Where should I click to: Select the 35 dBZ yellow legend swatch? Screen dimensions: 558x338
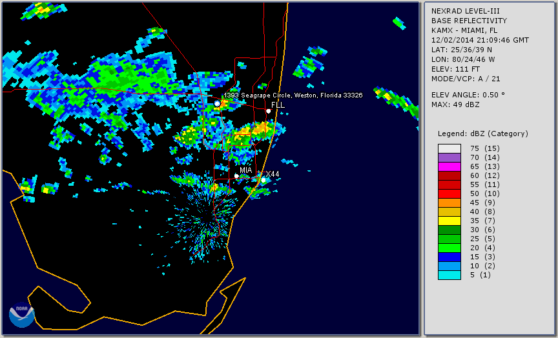coord(449,221)
